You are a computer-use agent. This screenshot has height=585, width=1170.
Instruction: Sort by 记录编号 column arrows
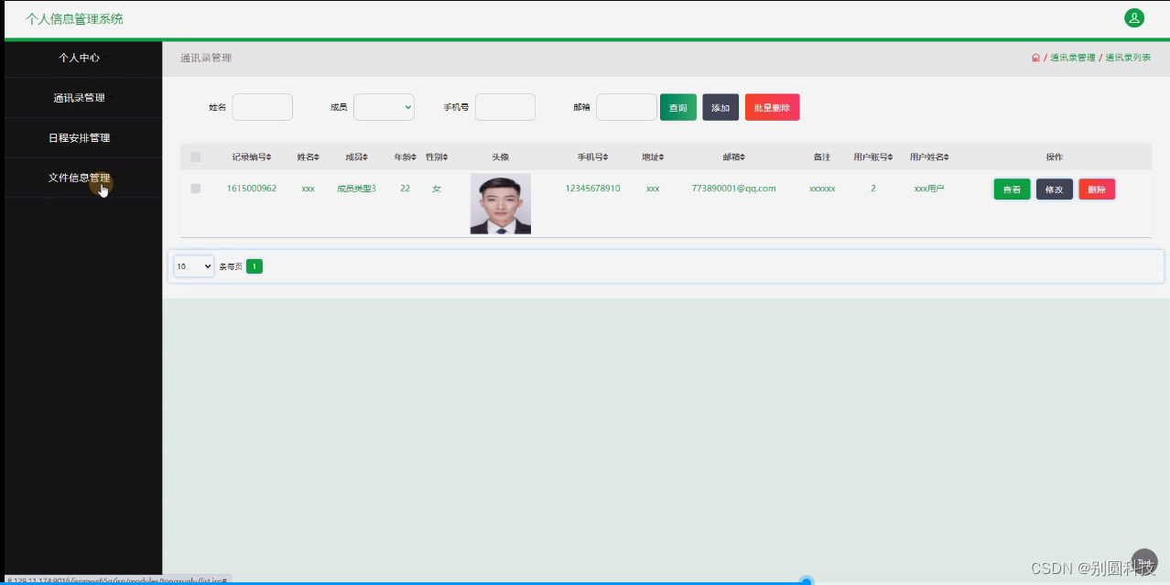(270, 156)
